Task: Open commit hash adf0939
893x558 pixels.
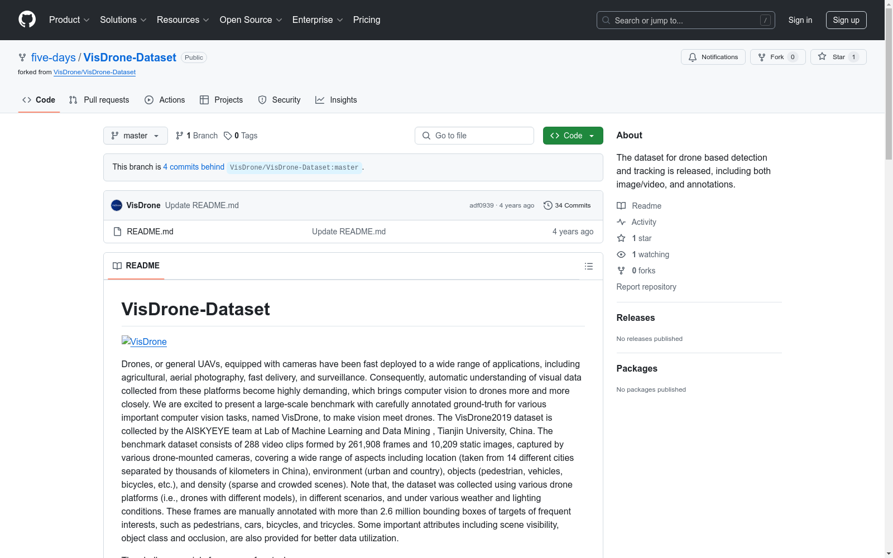Action: (482, 205)
